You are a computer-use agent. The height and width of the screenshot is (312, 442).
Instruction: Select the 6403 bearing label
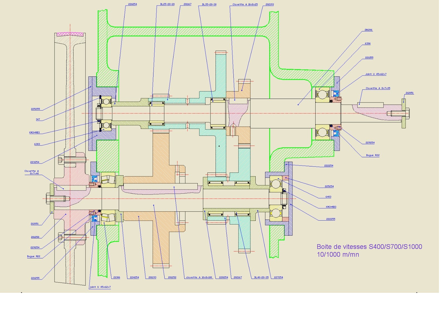[x=328, y=197]
